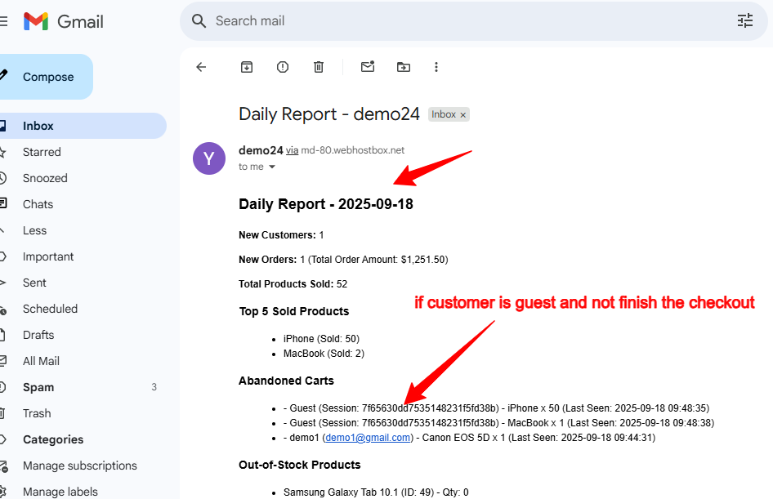Click the back arrow to return to inbox
Viewport: 773px width, 499px height.
(x=201, y=67)
